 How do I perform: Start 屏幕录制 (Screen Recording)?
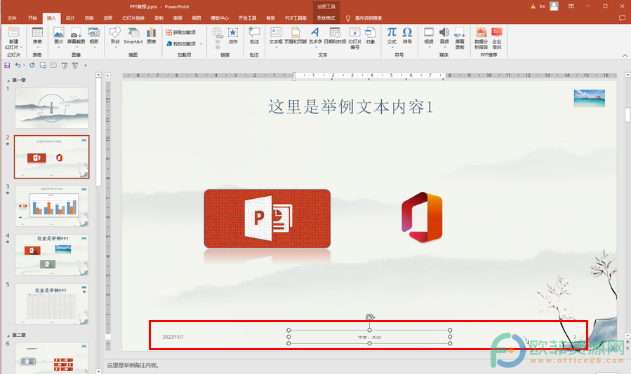[460, 38]
